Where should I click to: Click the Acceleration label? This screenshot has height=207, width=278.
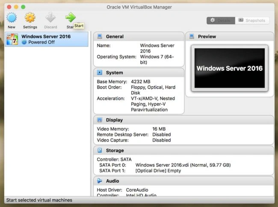pos(111,98)
